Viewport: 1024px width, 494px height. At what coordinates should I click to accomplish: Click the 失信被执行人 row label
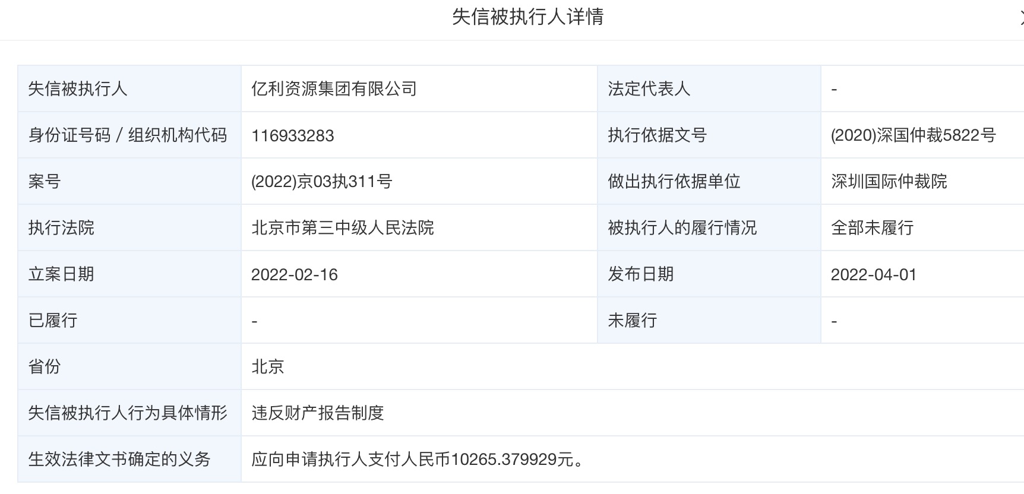coord(78,89)
